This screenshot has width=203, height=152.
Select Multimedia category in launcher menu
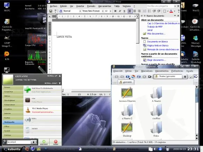[13, 122]
